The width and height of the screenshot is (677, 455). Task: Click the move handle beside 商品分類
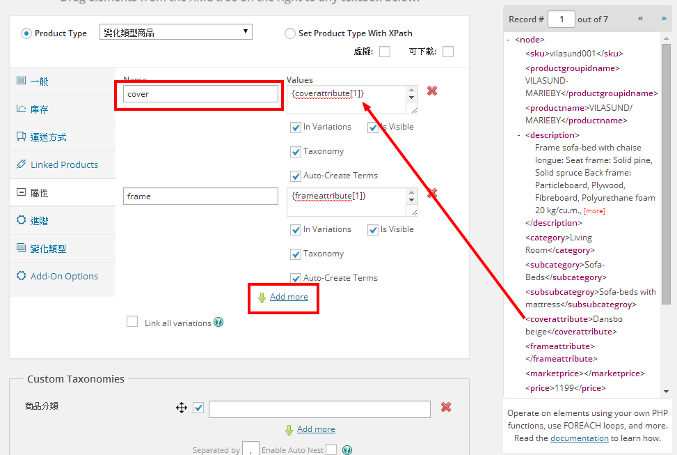(x=182, y=408)
